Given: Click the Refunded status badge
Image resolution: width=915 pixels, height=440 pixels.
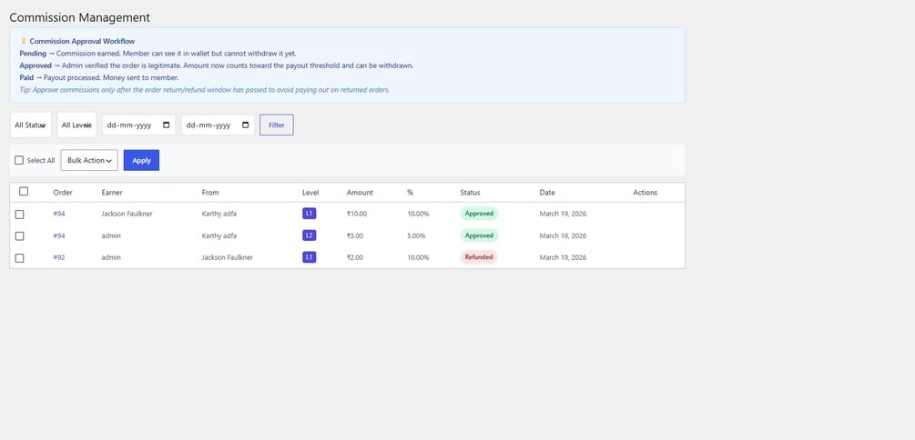Looking at the screenshot, I should point(479,257).
